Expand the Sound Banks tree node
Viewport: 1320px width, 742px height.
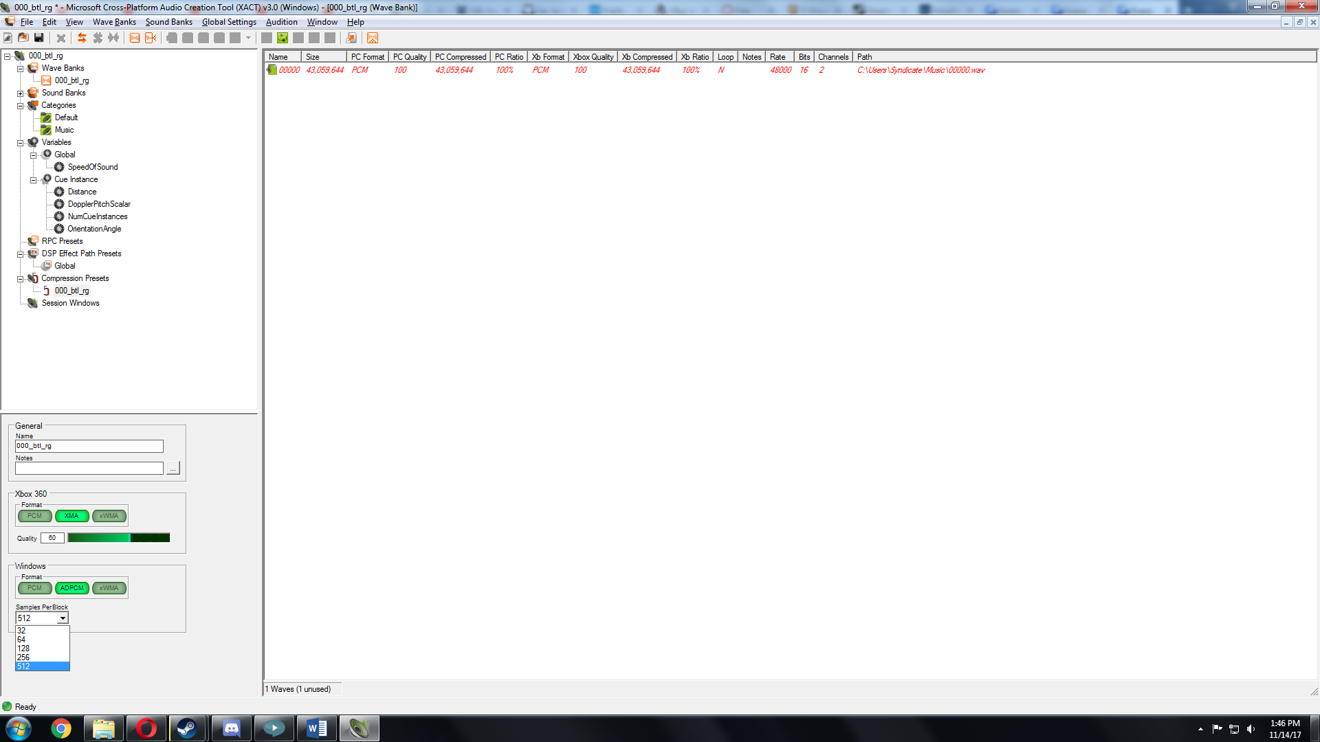click(x=21, y=93)
